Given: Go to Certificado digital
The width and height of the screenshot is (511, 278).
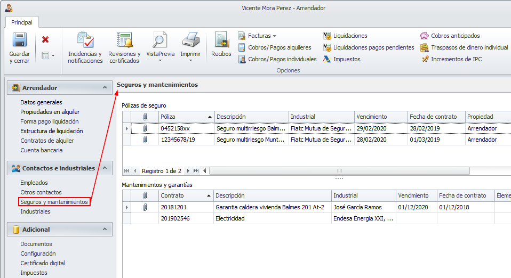Looking at the screenshot, I should click(x=43, y=263).
